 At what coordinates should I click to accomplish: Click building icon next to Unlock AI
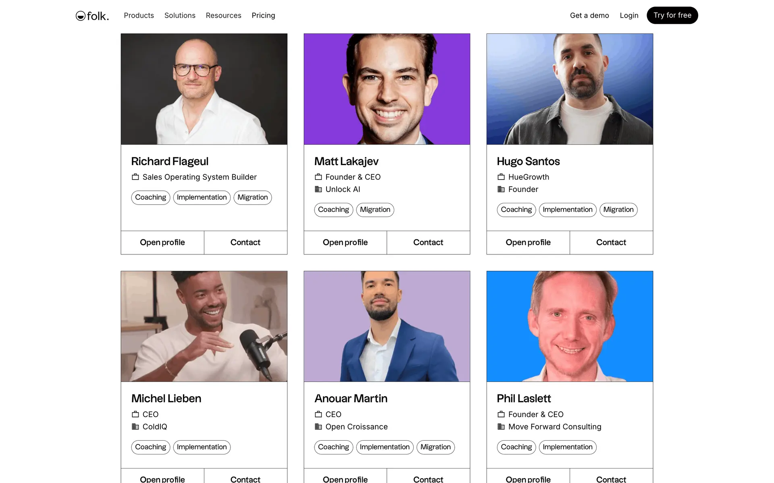pyautogui.click(x=318, y=189)
